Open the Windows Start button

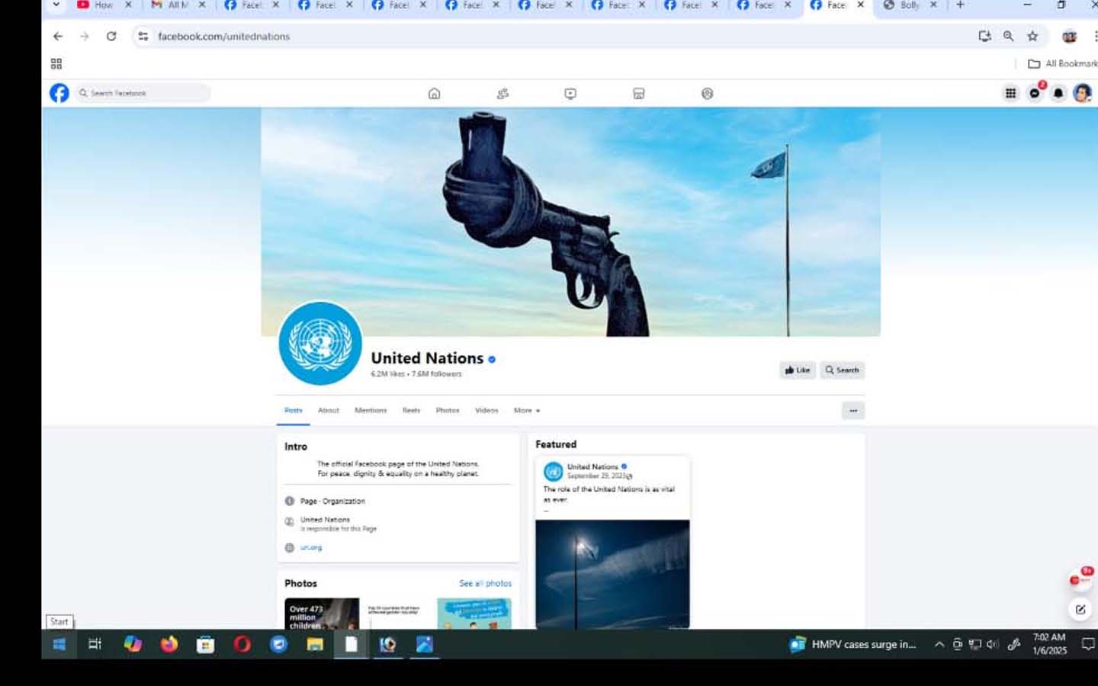[59, 644]
